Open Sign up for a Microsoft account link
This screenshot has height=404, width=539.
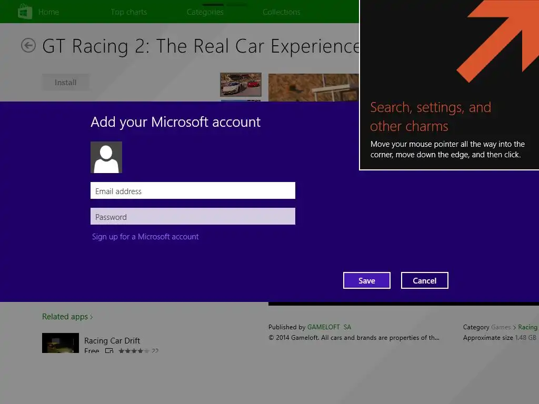(145, 237)
